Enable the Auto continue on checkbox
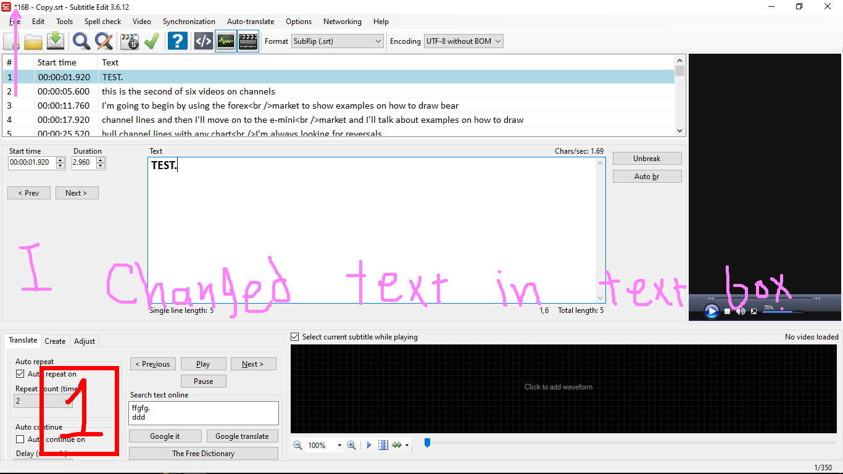 click(x=20, y=439)
